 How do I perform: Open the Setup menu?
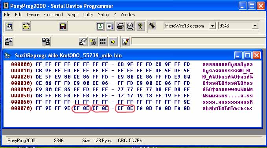(103, 15)
